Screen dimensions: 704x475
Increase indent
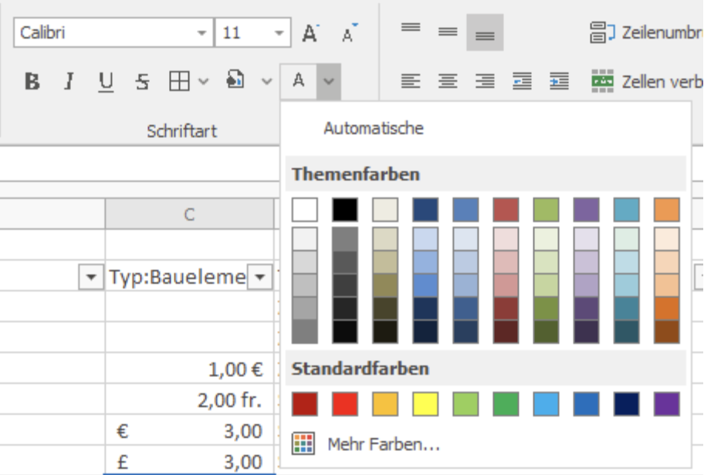pos(559,81)
